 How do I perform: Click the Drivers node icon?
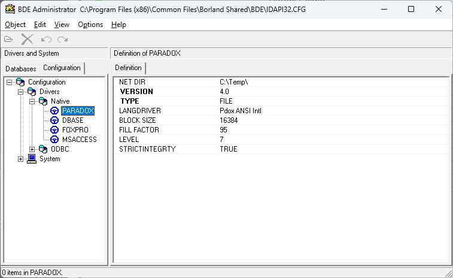click(32, 92)
